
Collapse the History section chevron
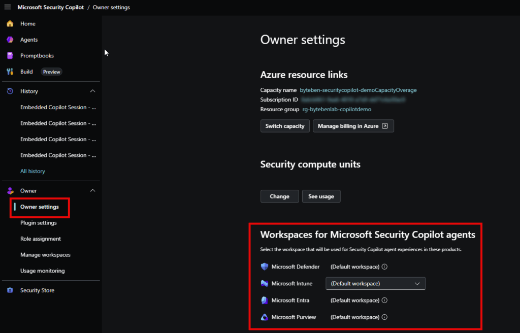[x=92, y=91]
